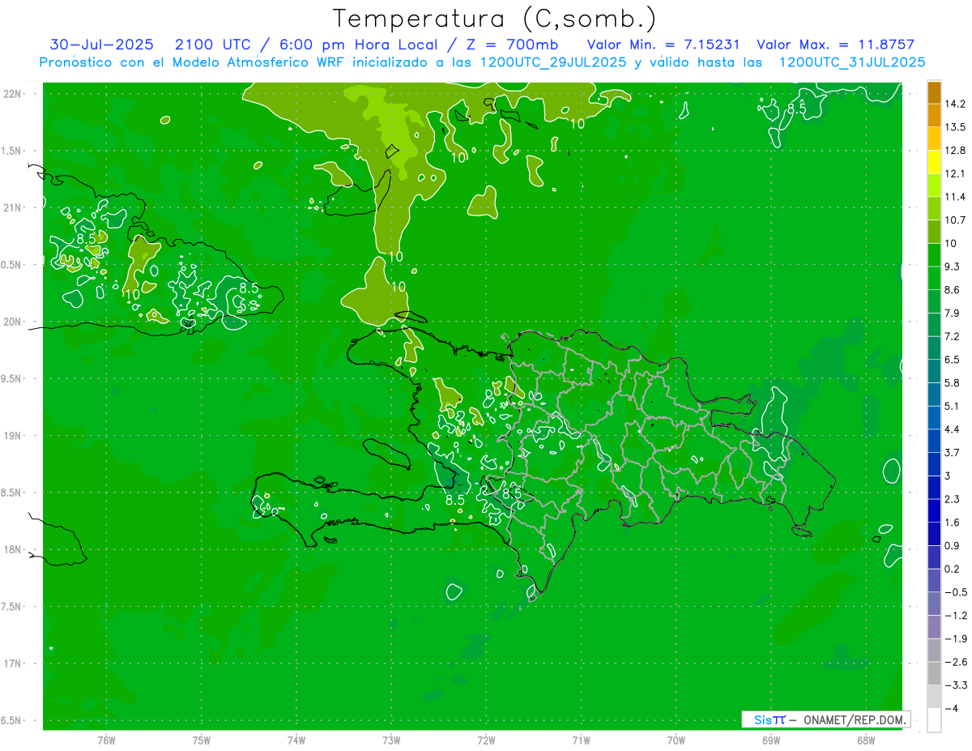The width and height of the screenshot is (972, 751).
Task: Click the 20N latitude axis label
Action: [12, 322]
